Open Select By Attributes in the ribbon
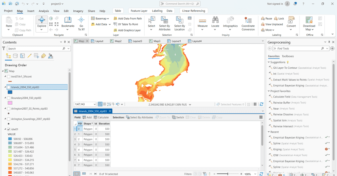The image size is (337, 176). coord(165,24)
